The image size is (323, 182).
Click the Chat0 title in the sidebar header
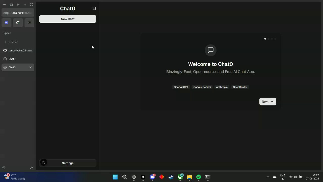[68, 8]
